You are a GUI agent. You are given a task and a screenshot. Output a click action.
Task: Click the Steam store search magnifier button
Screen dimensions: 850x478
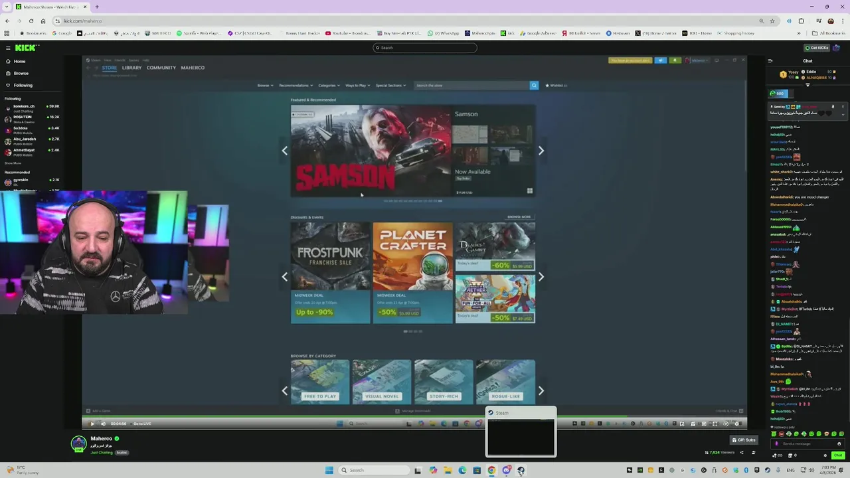click(534, 85)
